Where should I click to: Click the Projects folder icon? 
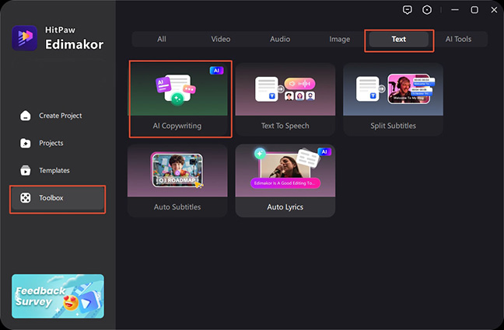click(x=26, y=143)
